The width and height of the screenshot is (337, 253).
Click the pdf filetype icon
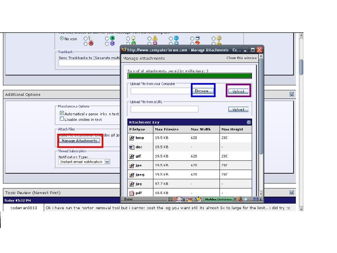pyautogui.click(x=132, y=193)
